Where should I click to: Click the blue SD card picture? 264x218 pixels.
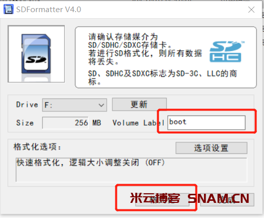[36, 54]
